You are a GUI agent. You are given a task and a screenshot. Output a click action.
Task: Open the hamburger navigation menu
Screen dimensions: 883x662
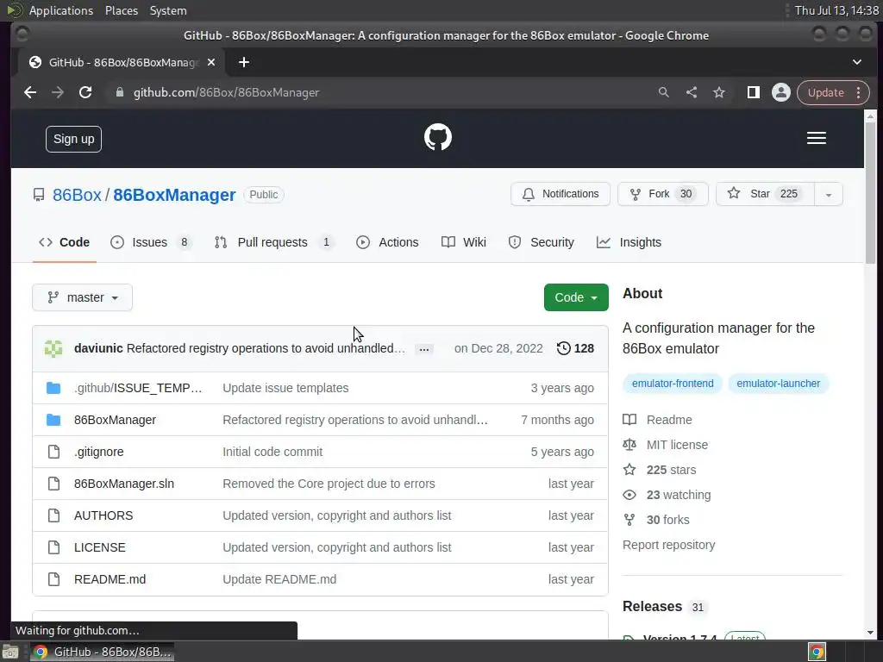pyautogui.click(x=816, y=138)
